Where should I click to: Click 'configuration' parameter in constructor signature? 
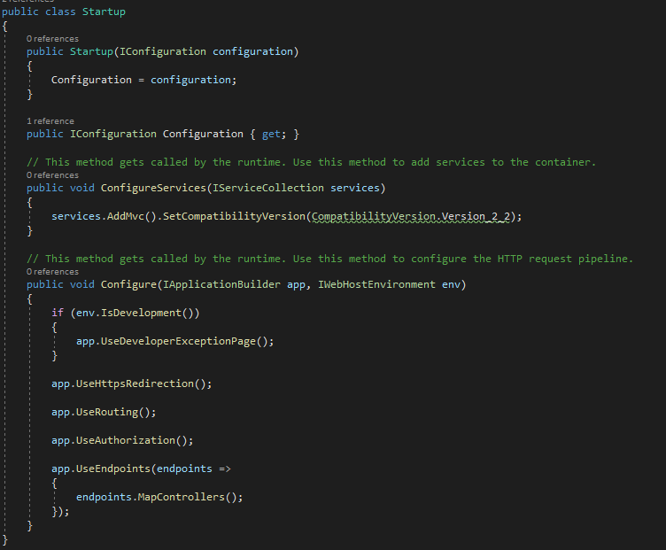coord(252,52)
